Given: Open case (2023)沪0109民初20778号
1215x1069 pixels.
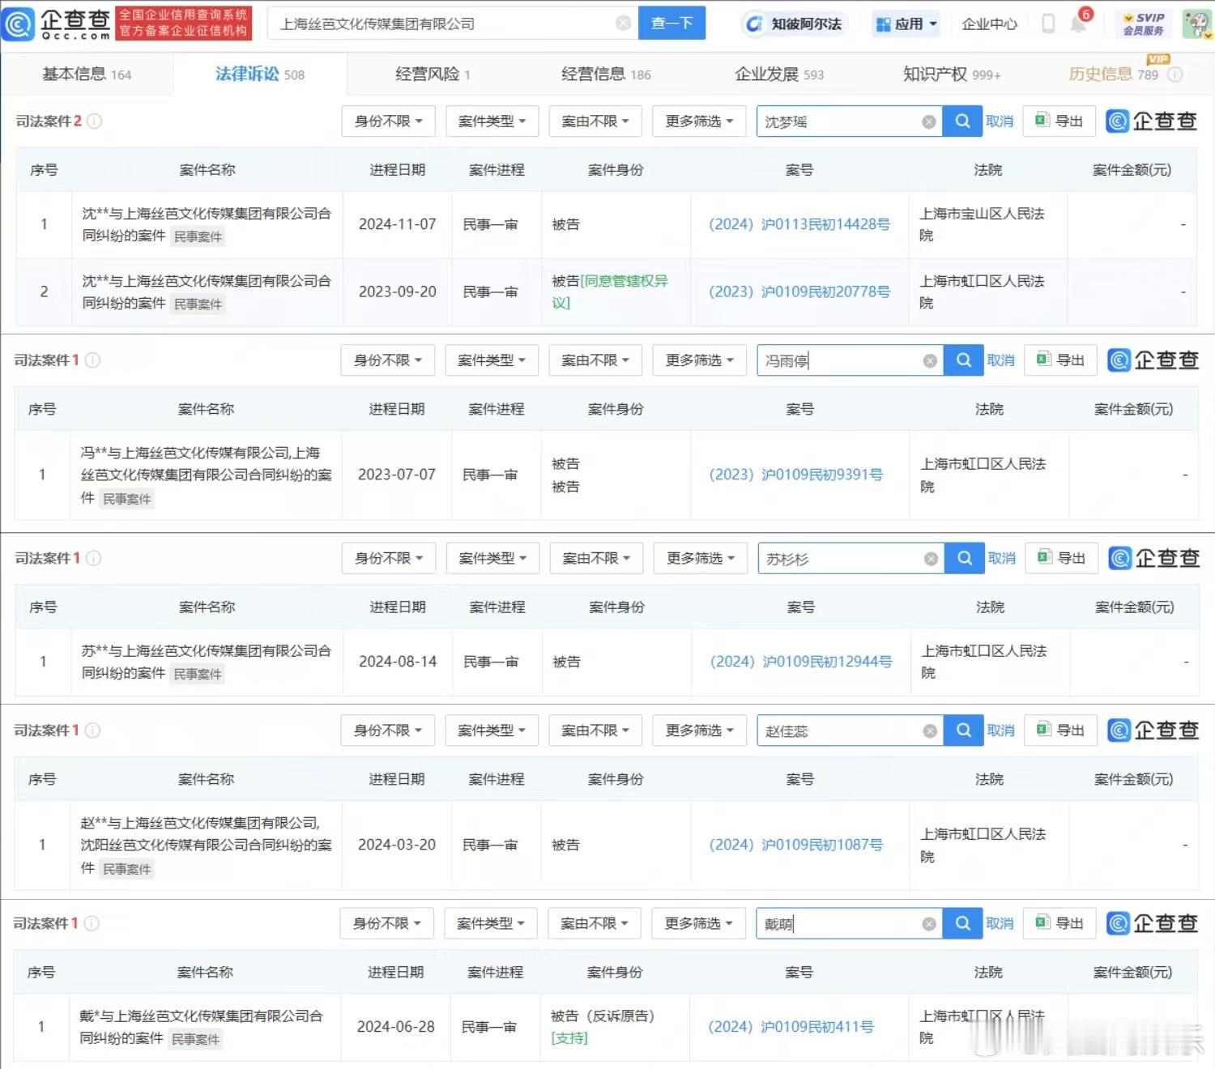Looking at the screenshot, I should click(799, 292).
